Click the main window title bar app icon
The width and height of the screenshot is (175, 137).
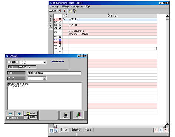pos(50,3)
